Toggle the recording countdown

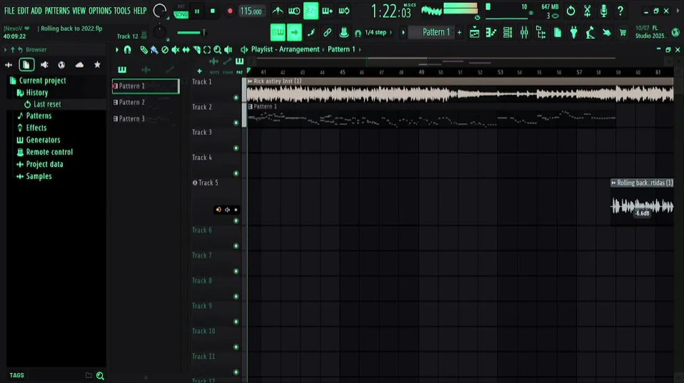311,11
